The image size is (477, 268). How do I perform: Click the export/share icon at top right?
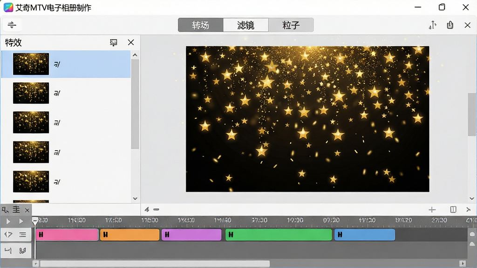[x=450, y=25]
